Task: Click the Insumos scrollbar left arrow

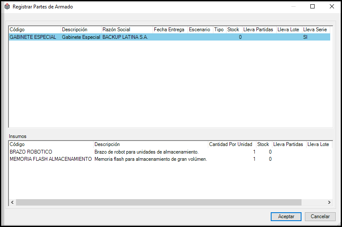Action: point(12,203)
